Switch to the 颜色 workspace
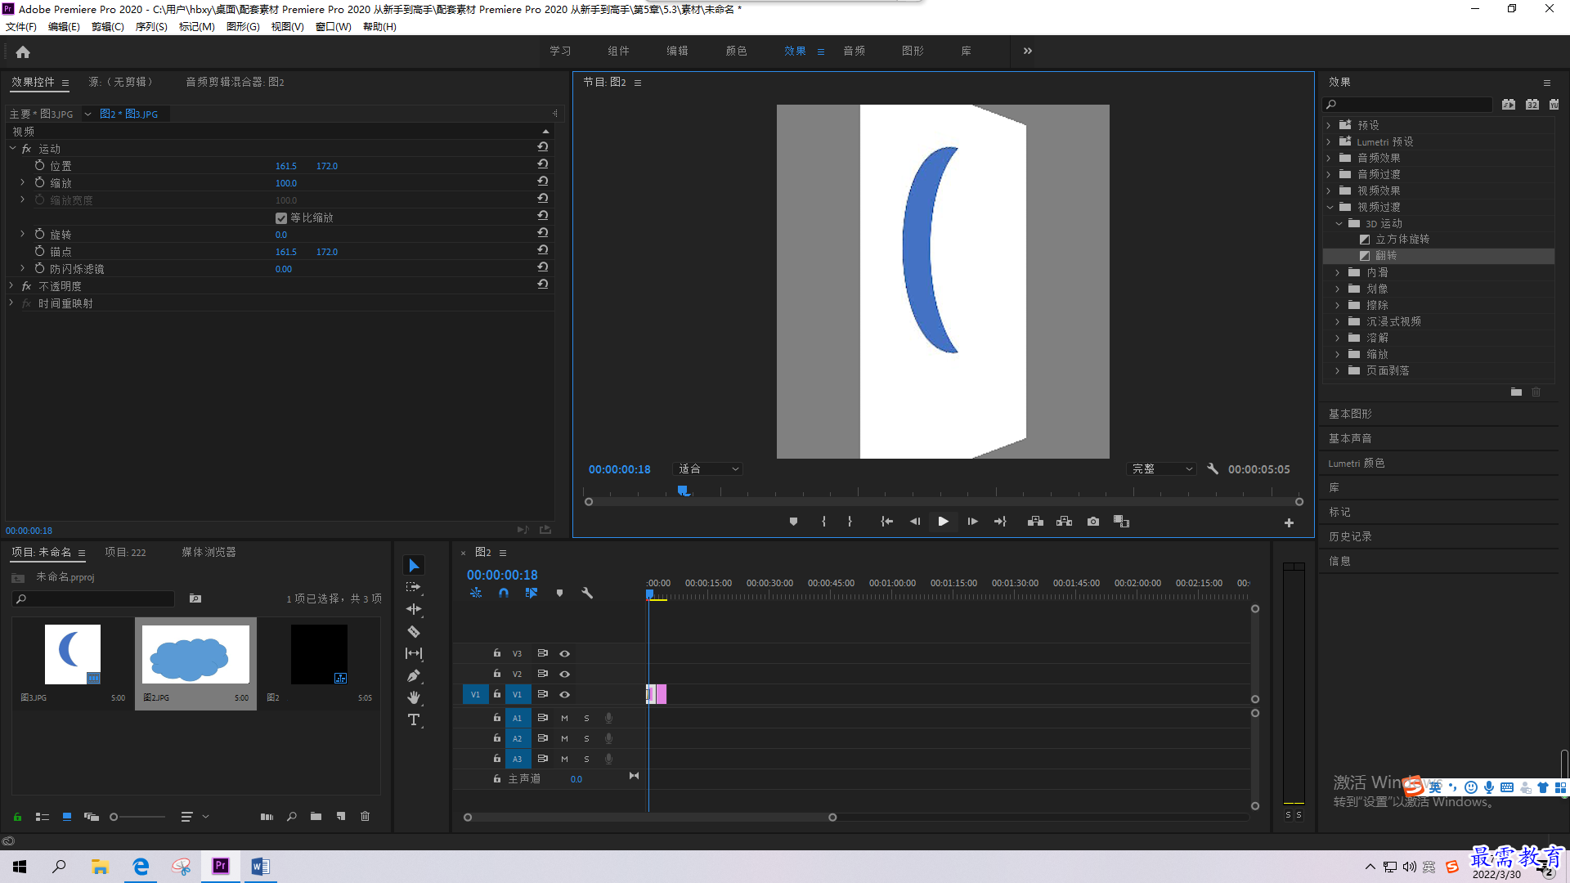This screenshot has width=1570, height=883. pos(736,51)
